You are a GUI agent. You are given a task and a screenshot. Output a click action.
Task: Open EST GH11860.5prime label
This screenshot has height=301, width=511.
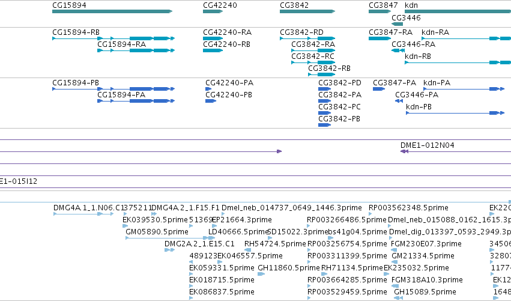[289, 268]
